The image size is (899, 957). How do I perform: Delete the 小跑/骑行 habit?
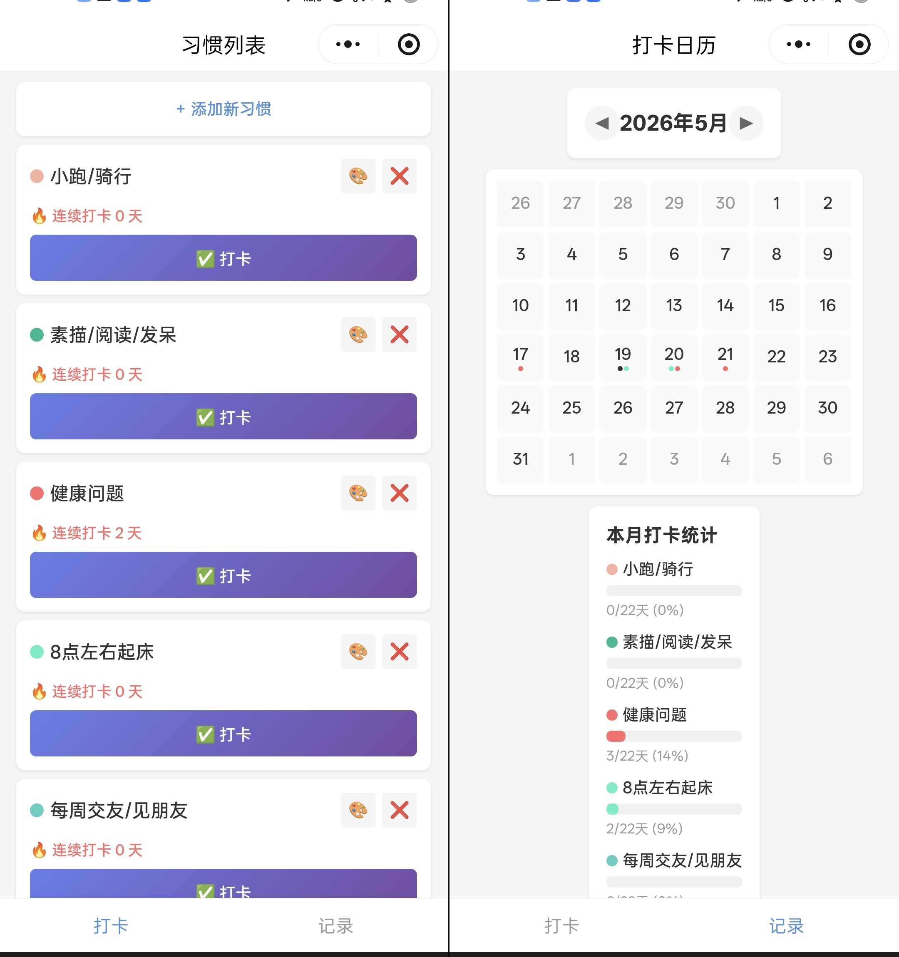coord(399,176)
